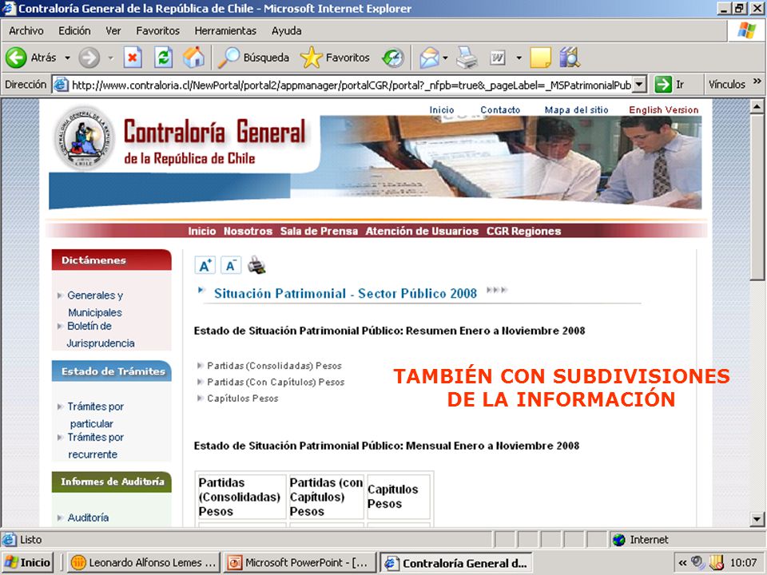Refresh the page with green arrows icon
This screenshot has height=575, width=767.
pyautogui.click(x=163, y=57)
